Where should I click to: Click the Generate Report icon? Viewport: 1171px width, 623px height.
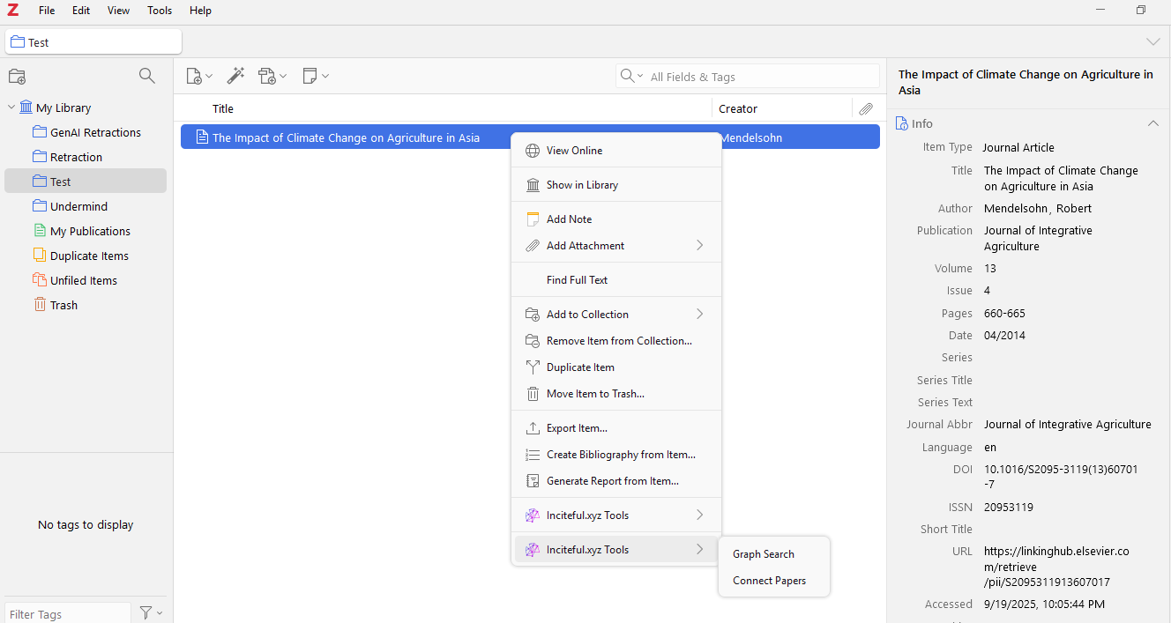point(533,481)
